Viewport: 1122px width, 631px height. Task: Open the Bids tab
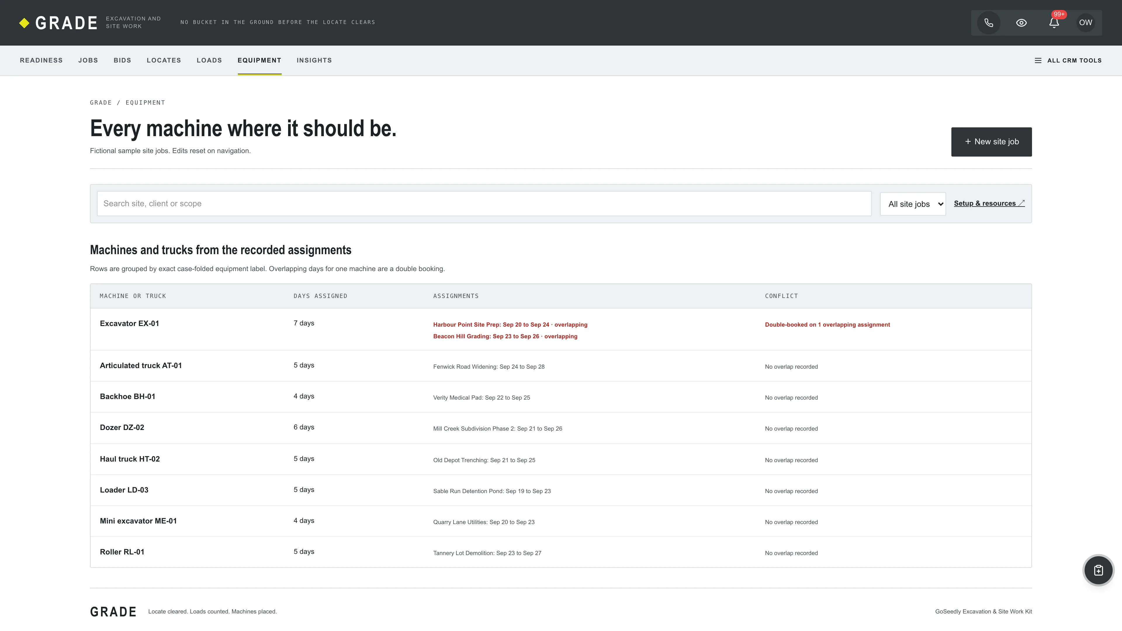(x=122, y=60)
